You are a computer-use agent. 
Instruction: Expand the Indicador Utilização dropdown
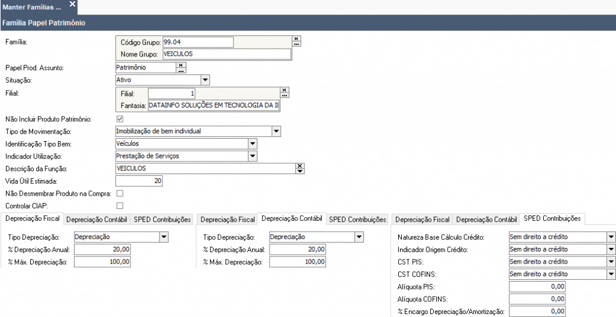coord(253,156)
